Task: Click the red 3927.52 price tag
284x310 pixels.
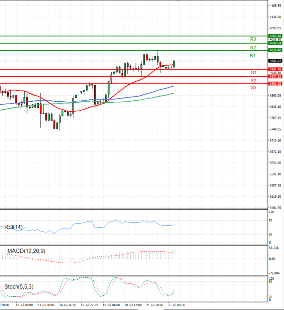Action: pyautogui.click(x=275, y=76)
